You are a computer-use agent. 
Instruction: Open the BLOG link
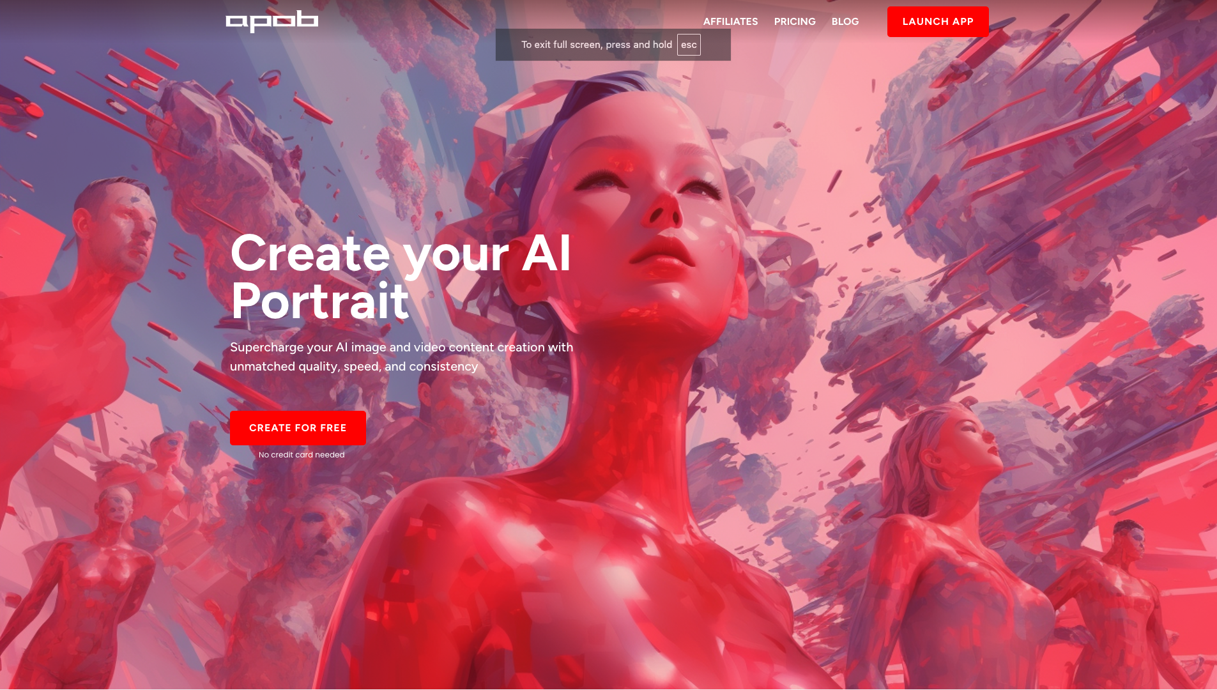[845, 22]
